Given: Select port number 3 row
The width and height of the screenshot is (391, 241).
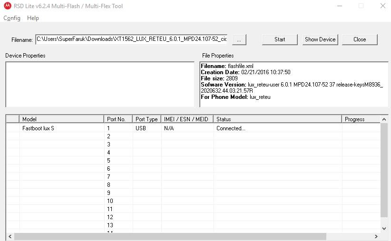Looking at the screenshot, I should coord(193,145).
